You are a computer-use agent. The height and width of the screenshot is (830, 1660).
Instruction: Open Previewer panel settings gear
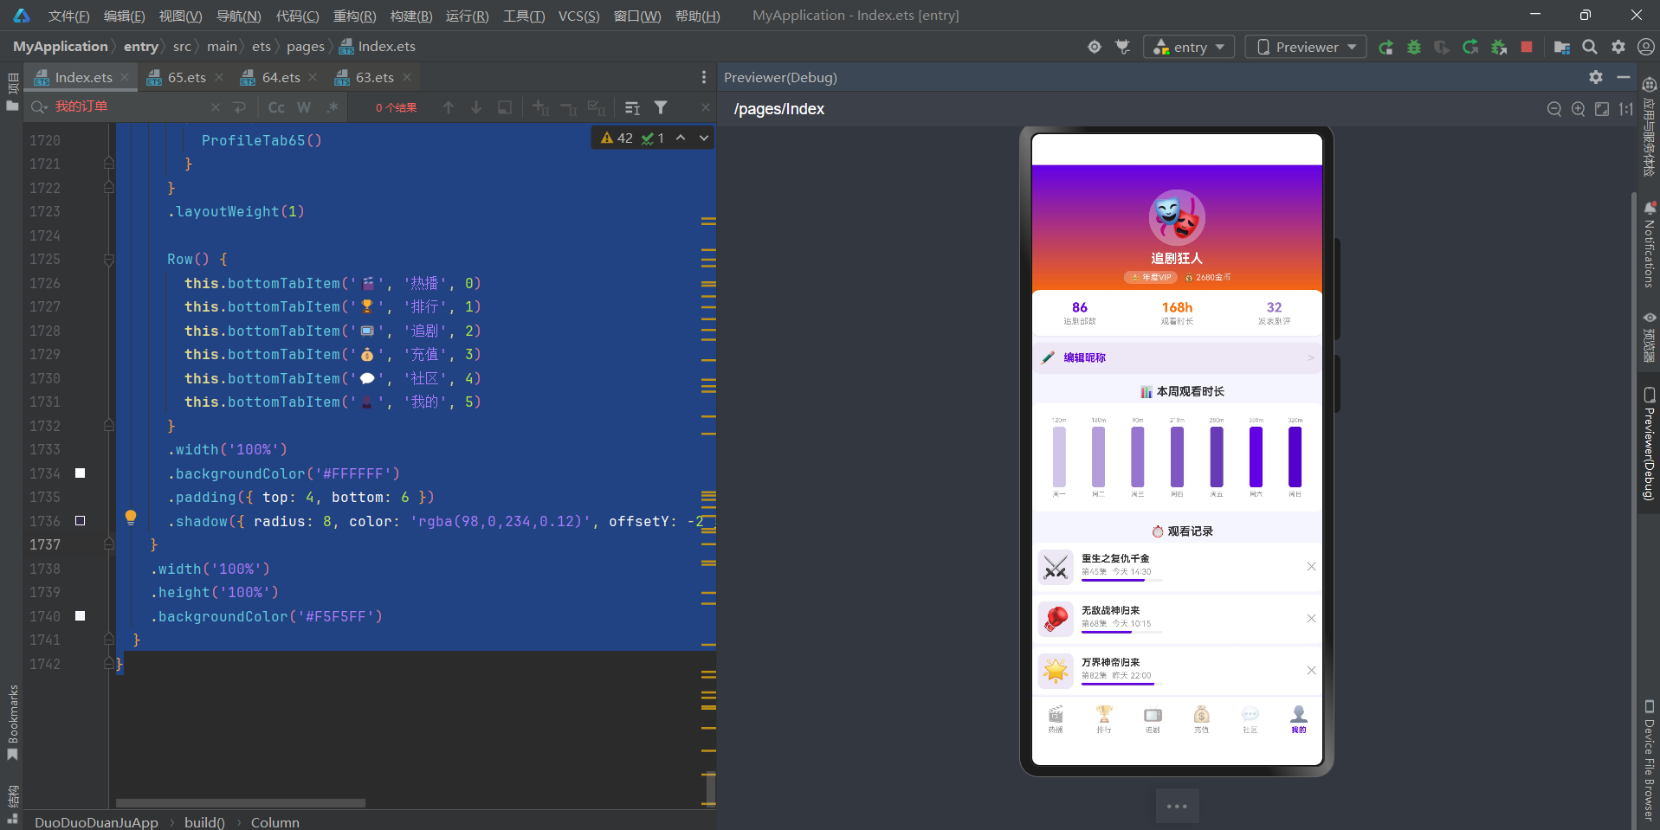[1596, 77]
